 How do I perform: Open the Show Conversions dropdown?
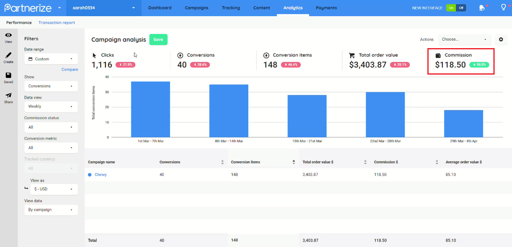coord(51,86)
